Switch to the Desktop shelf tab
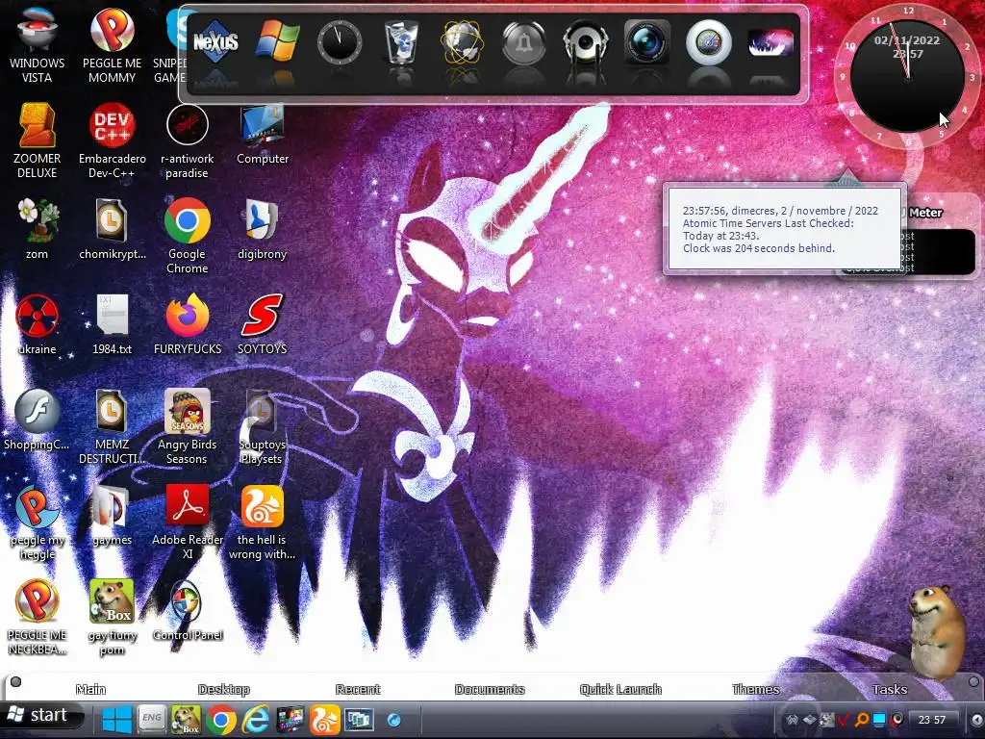 [224, 689]
